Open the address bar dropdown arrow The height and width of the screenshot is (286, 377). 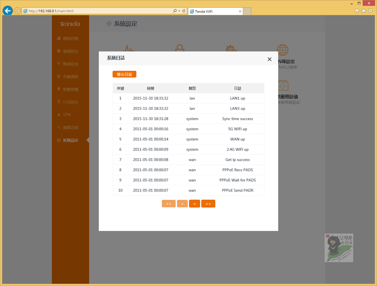tap(179, 11)
